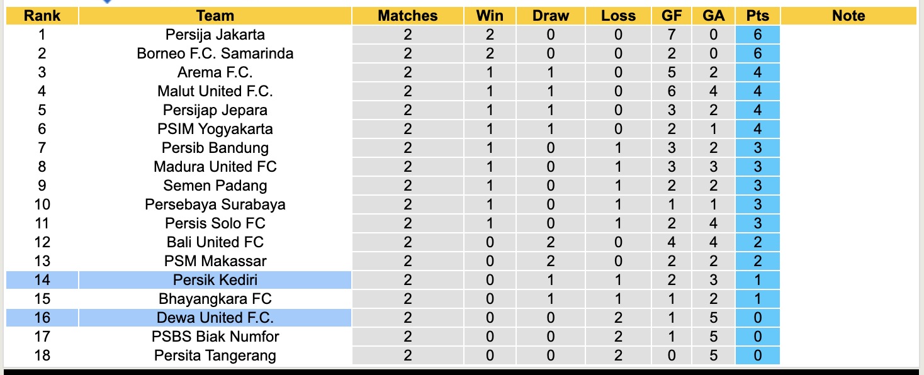
Task: Click the Team column header
Action: 215,16
